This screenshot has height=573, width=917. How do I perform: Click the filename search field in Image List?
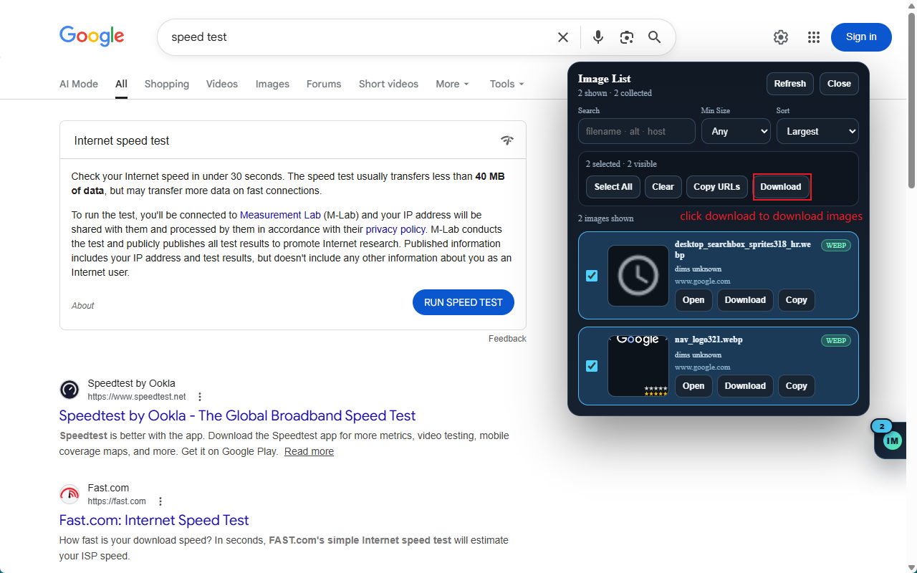point(636,131)
